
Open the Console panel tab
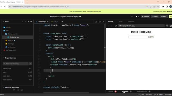pyautogui.click(x=110, y=91)
